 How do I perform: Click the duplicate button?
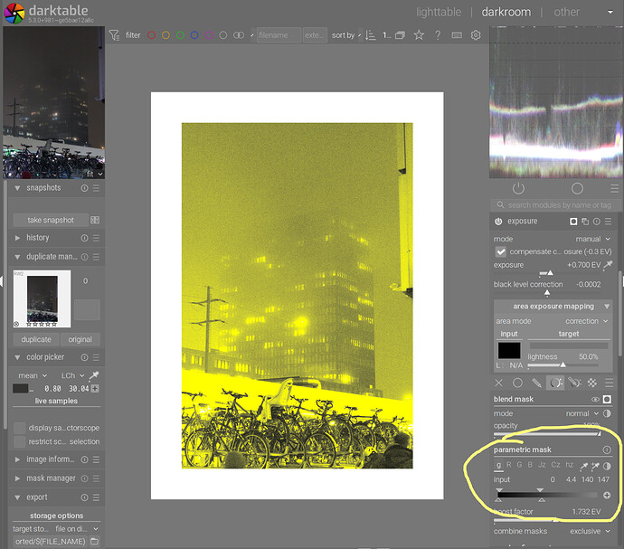click(x=36, y=339)
